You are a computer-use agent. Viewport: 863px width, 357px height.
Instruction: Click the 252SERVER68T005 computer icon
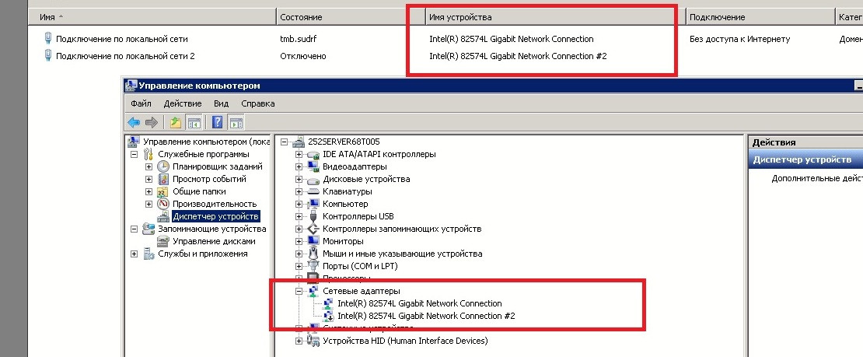(x=299, y=142)
